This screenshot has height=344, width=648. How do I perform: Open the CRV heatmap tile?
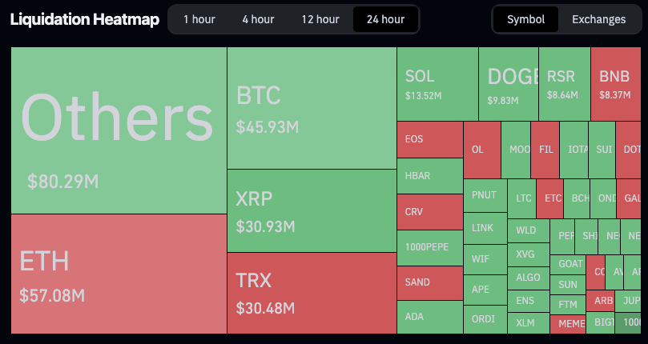click(x=429, y=212)
